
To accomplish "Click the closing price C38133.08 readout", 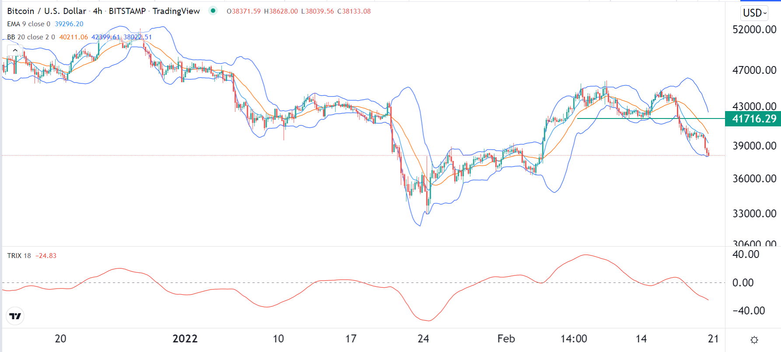I will point(354,11).
